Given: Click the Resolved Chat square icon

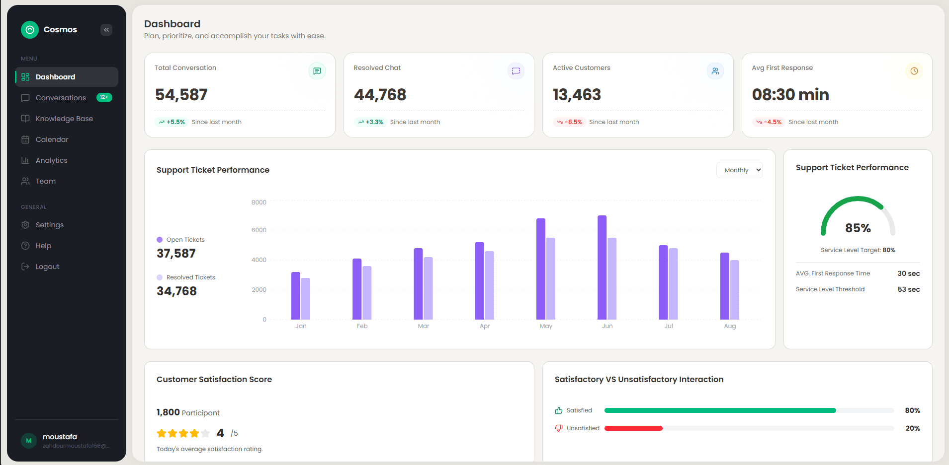Looking at the screenshot, I should tap(516, 71).
